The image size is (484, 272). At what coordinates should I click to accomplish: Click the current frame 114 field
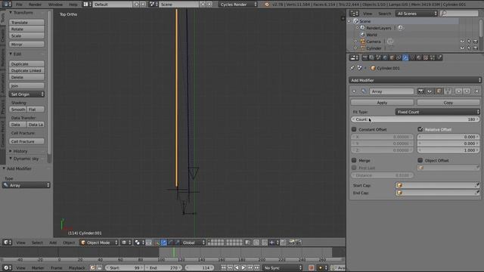pyautogui.click(x=199, y=267)
